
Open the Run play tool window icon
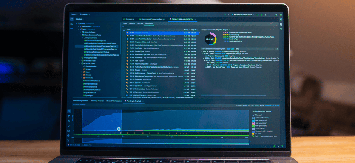point(69,126)
